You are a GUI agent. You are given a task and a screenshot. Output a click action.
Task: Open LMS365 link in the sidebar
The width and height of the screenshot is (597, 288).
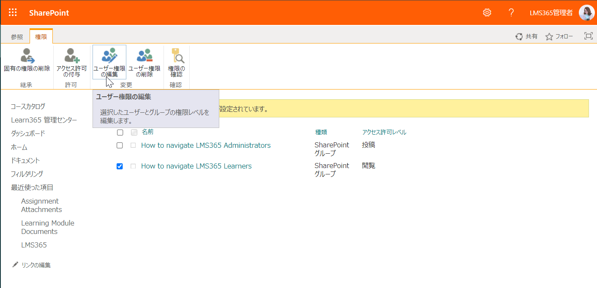tap(34, 245)
